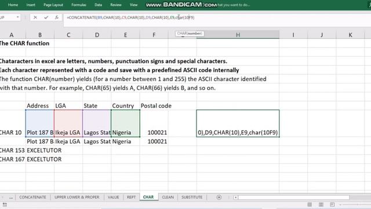The image size is (371, 209).
Task: Select column F header
Action: (154, 35)
